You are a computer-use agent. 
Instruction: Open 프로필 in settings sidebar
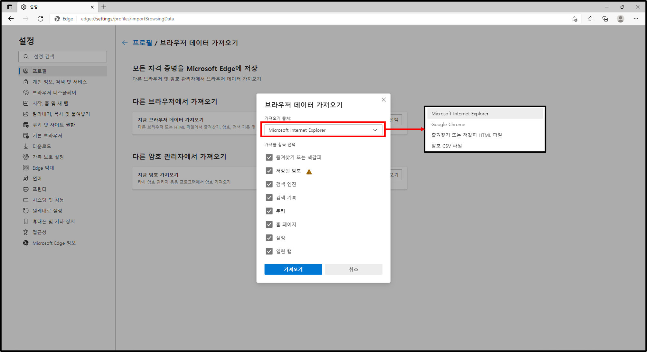[63, 71]
